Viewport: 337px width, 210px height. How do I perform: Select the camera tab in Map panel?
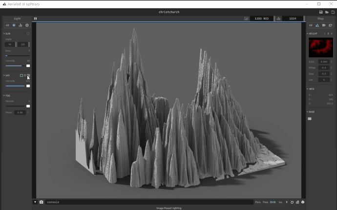pyautogui.click(x=324, y=25)
